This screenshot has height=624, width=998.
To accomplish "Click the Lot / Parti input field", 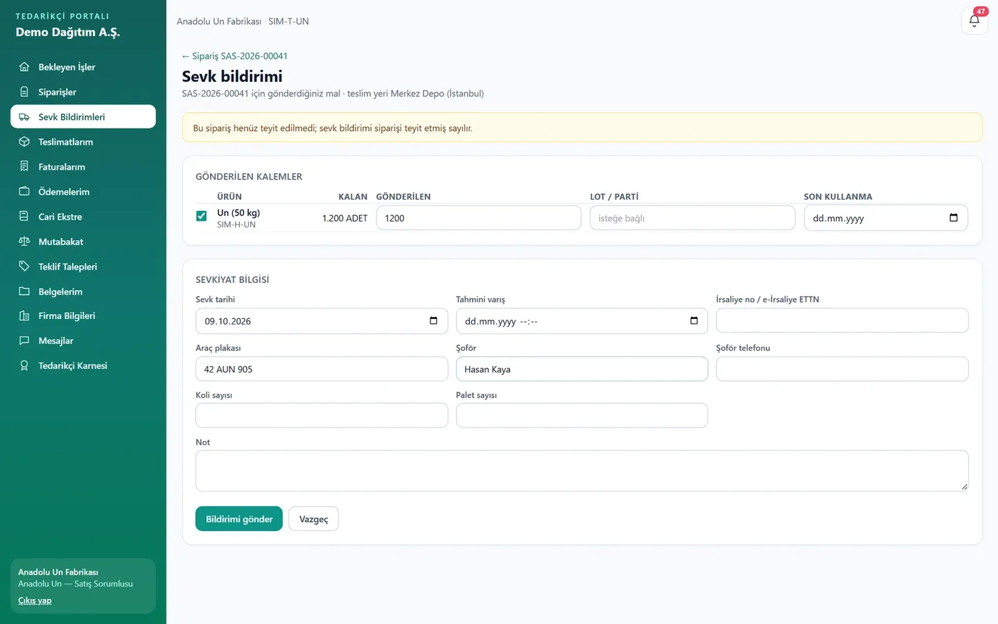I will (692, 218).
